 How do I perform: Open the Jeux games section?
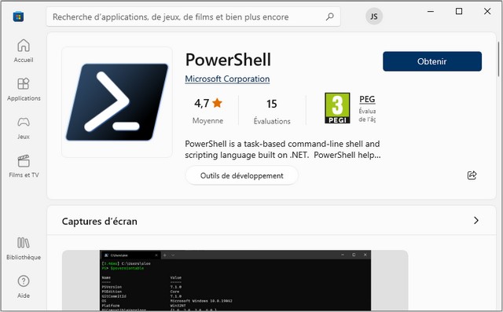pyautogui.click(x=24, y=127)
